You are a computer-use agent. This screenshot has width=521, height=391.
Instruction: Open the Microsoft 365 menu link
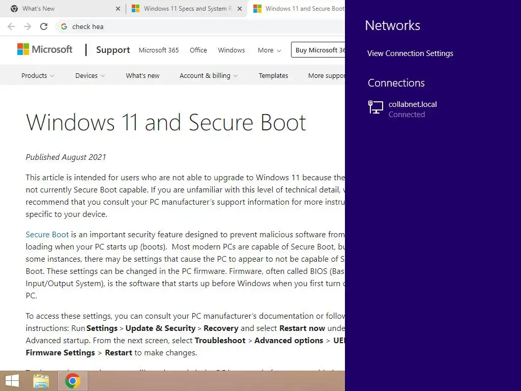click(x=159, y=50)
